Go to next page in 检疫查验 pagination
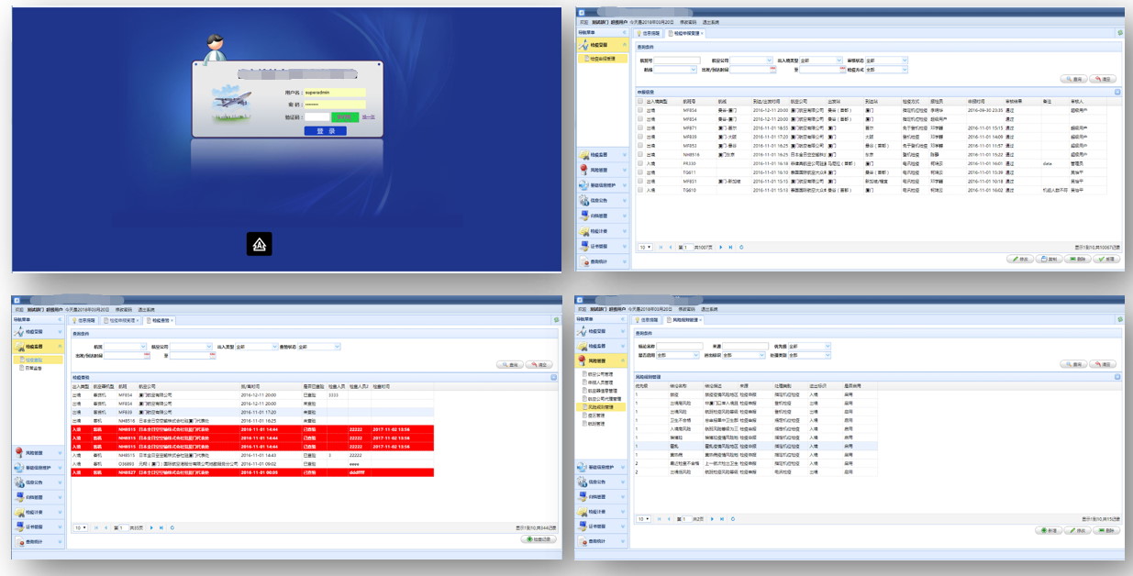The height and width of the screenshot is (576, 1133). (150, 527)
